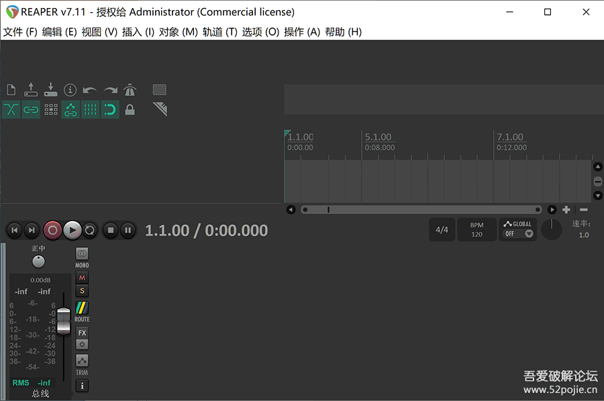
Task: Open the 视图 (V) menu
Action: (x=99, y=32)
